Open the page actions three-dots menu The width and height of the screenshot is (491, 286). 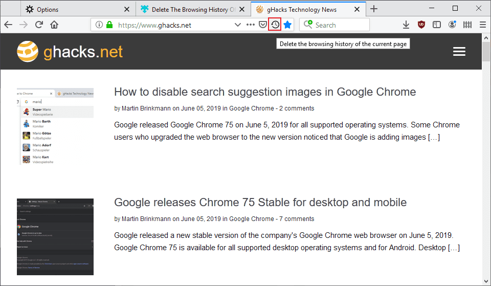click(x=251, y=25)
